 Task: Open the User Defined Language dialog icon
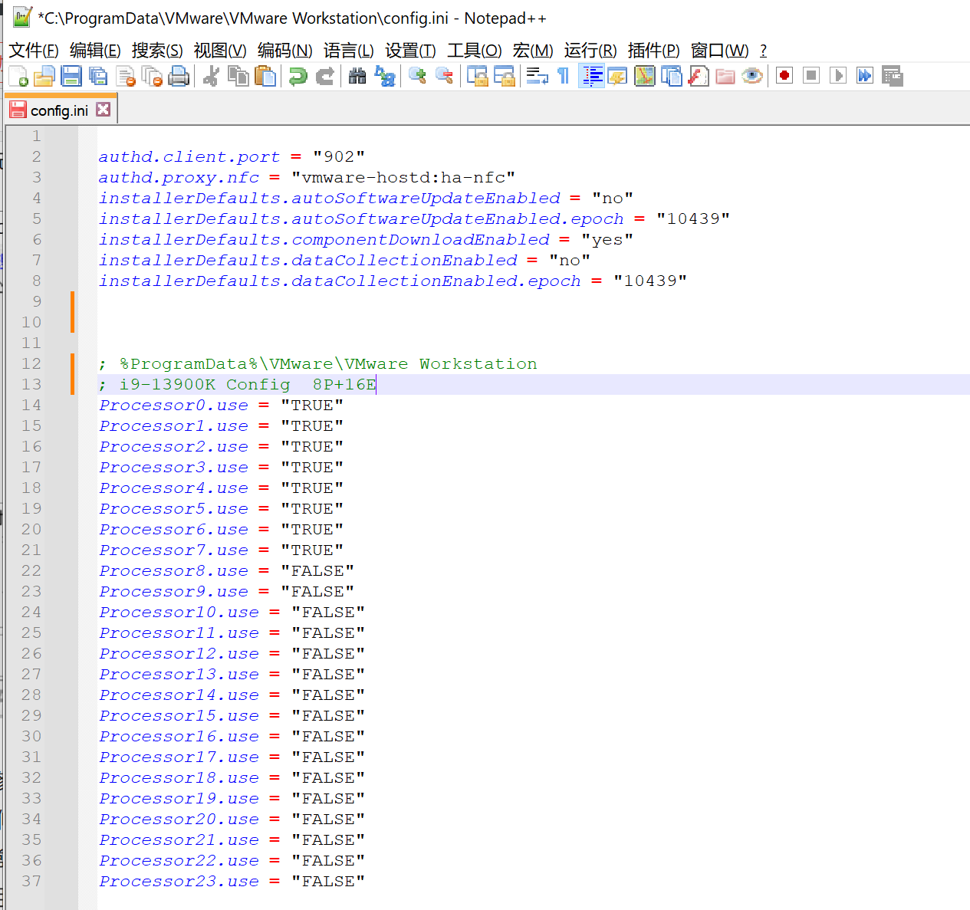[x=617, y=76]
